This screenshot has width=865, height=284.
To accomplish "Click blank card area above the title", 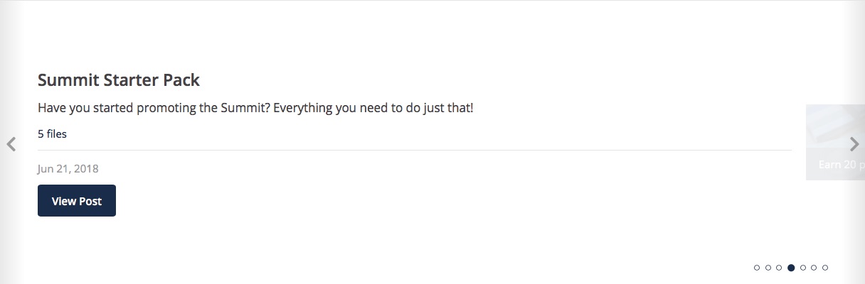I will 415,35.
